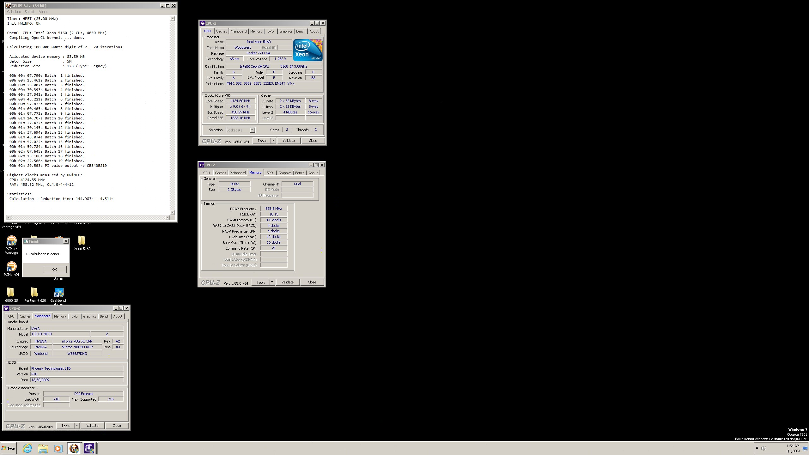Click GPUPI vertical scrollbar up arrow
The width and height of the screenshot is (809, 455).
173,19
